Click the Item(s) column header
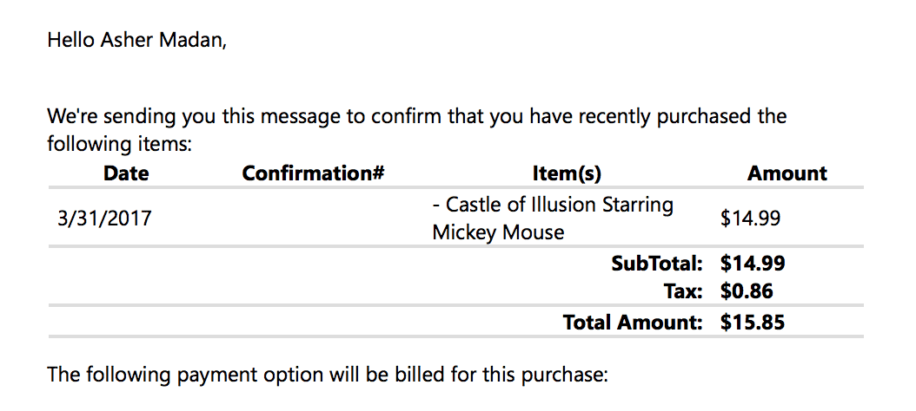 coord(567,173)
